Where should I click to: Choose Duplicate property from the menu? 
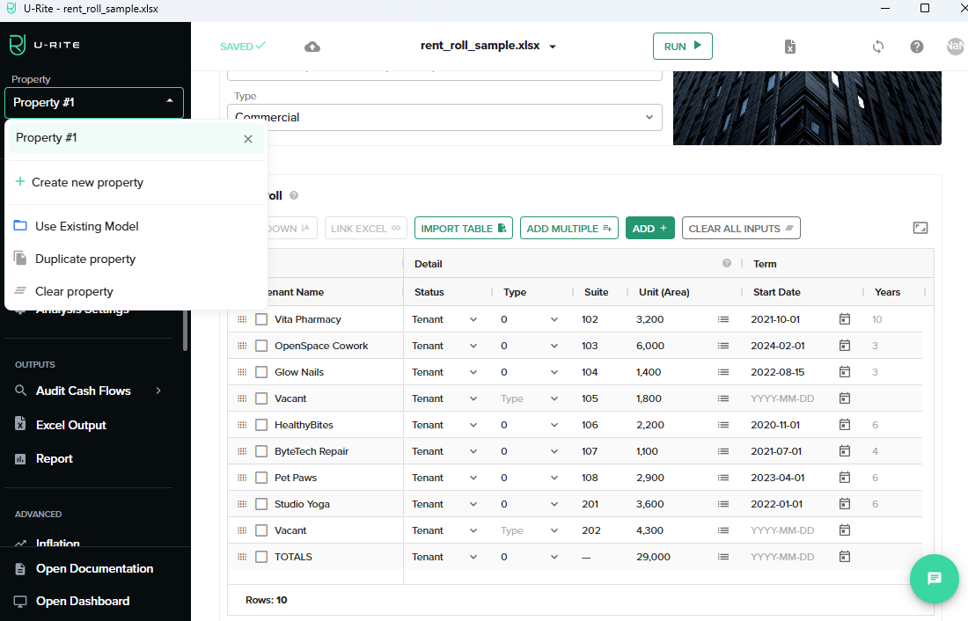click(x=85, y=259)
